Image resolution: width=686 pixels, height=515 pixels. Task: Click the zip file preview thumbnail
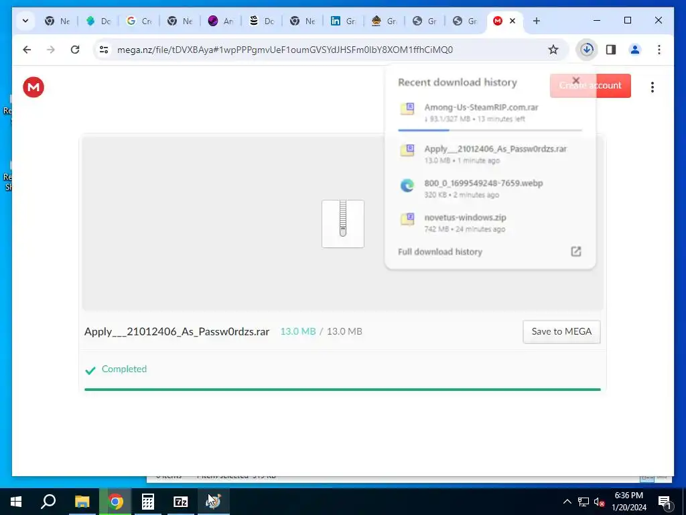pos(342,224)
